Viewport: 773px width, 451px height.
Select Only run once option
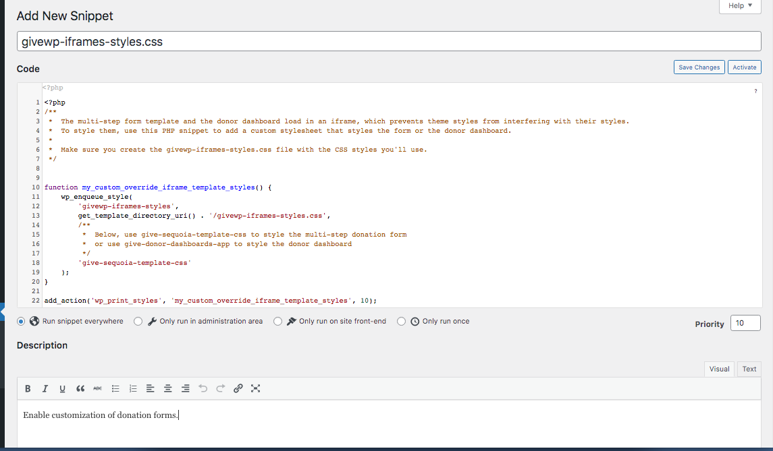(401, 321)
